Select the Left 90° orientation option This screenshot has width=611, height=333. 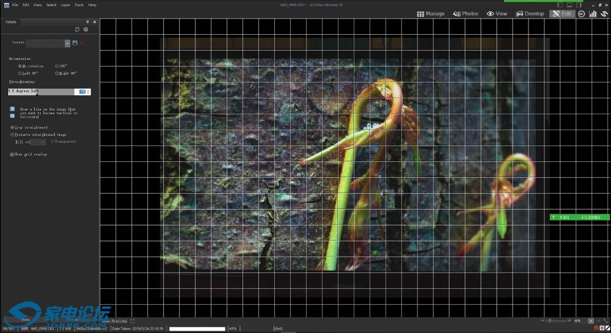tap(20, 73)
